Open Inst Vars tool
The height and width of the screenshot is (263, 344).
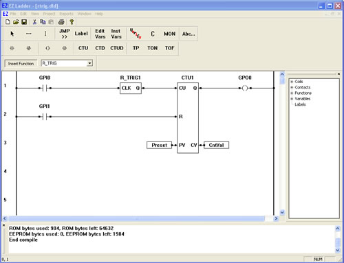point(116,34)
